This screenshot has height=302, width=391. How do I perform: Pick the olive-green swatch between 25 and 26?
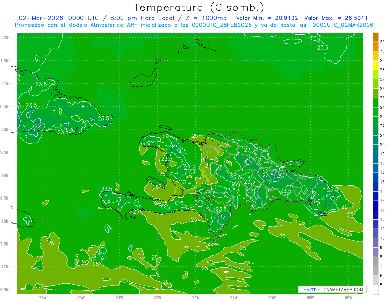376,93
